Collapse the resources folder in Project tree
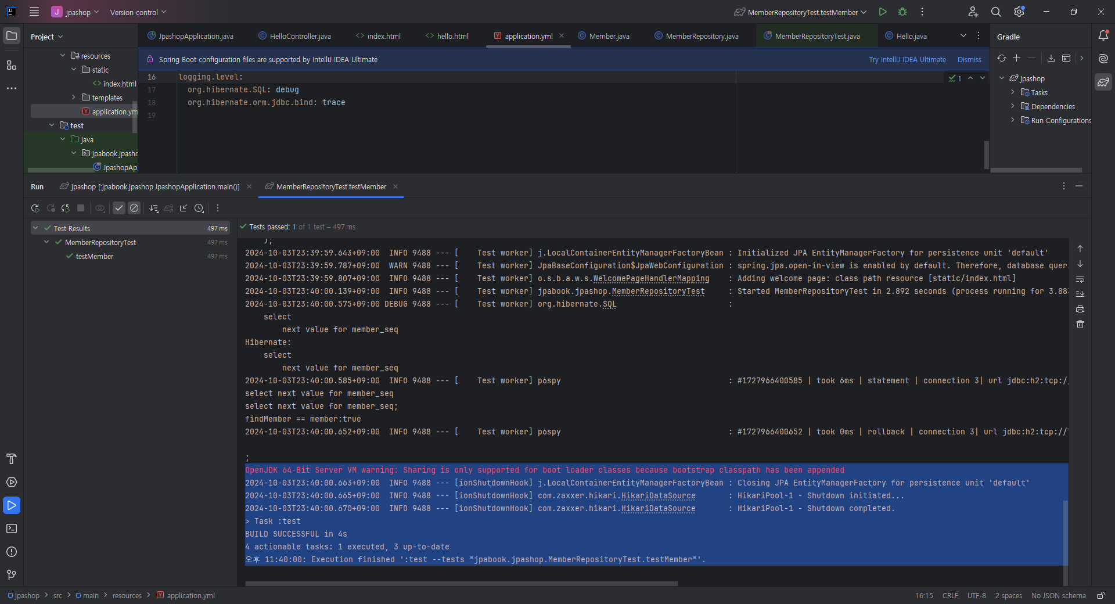Image resolution: width=1115 pixels, height=604 pixels. point(63,56)
